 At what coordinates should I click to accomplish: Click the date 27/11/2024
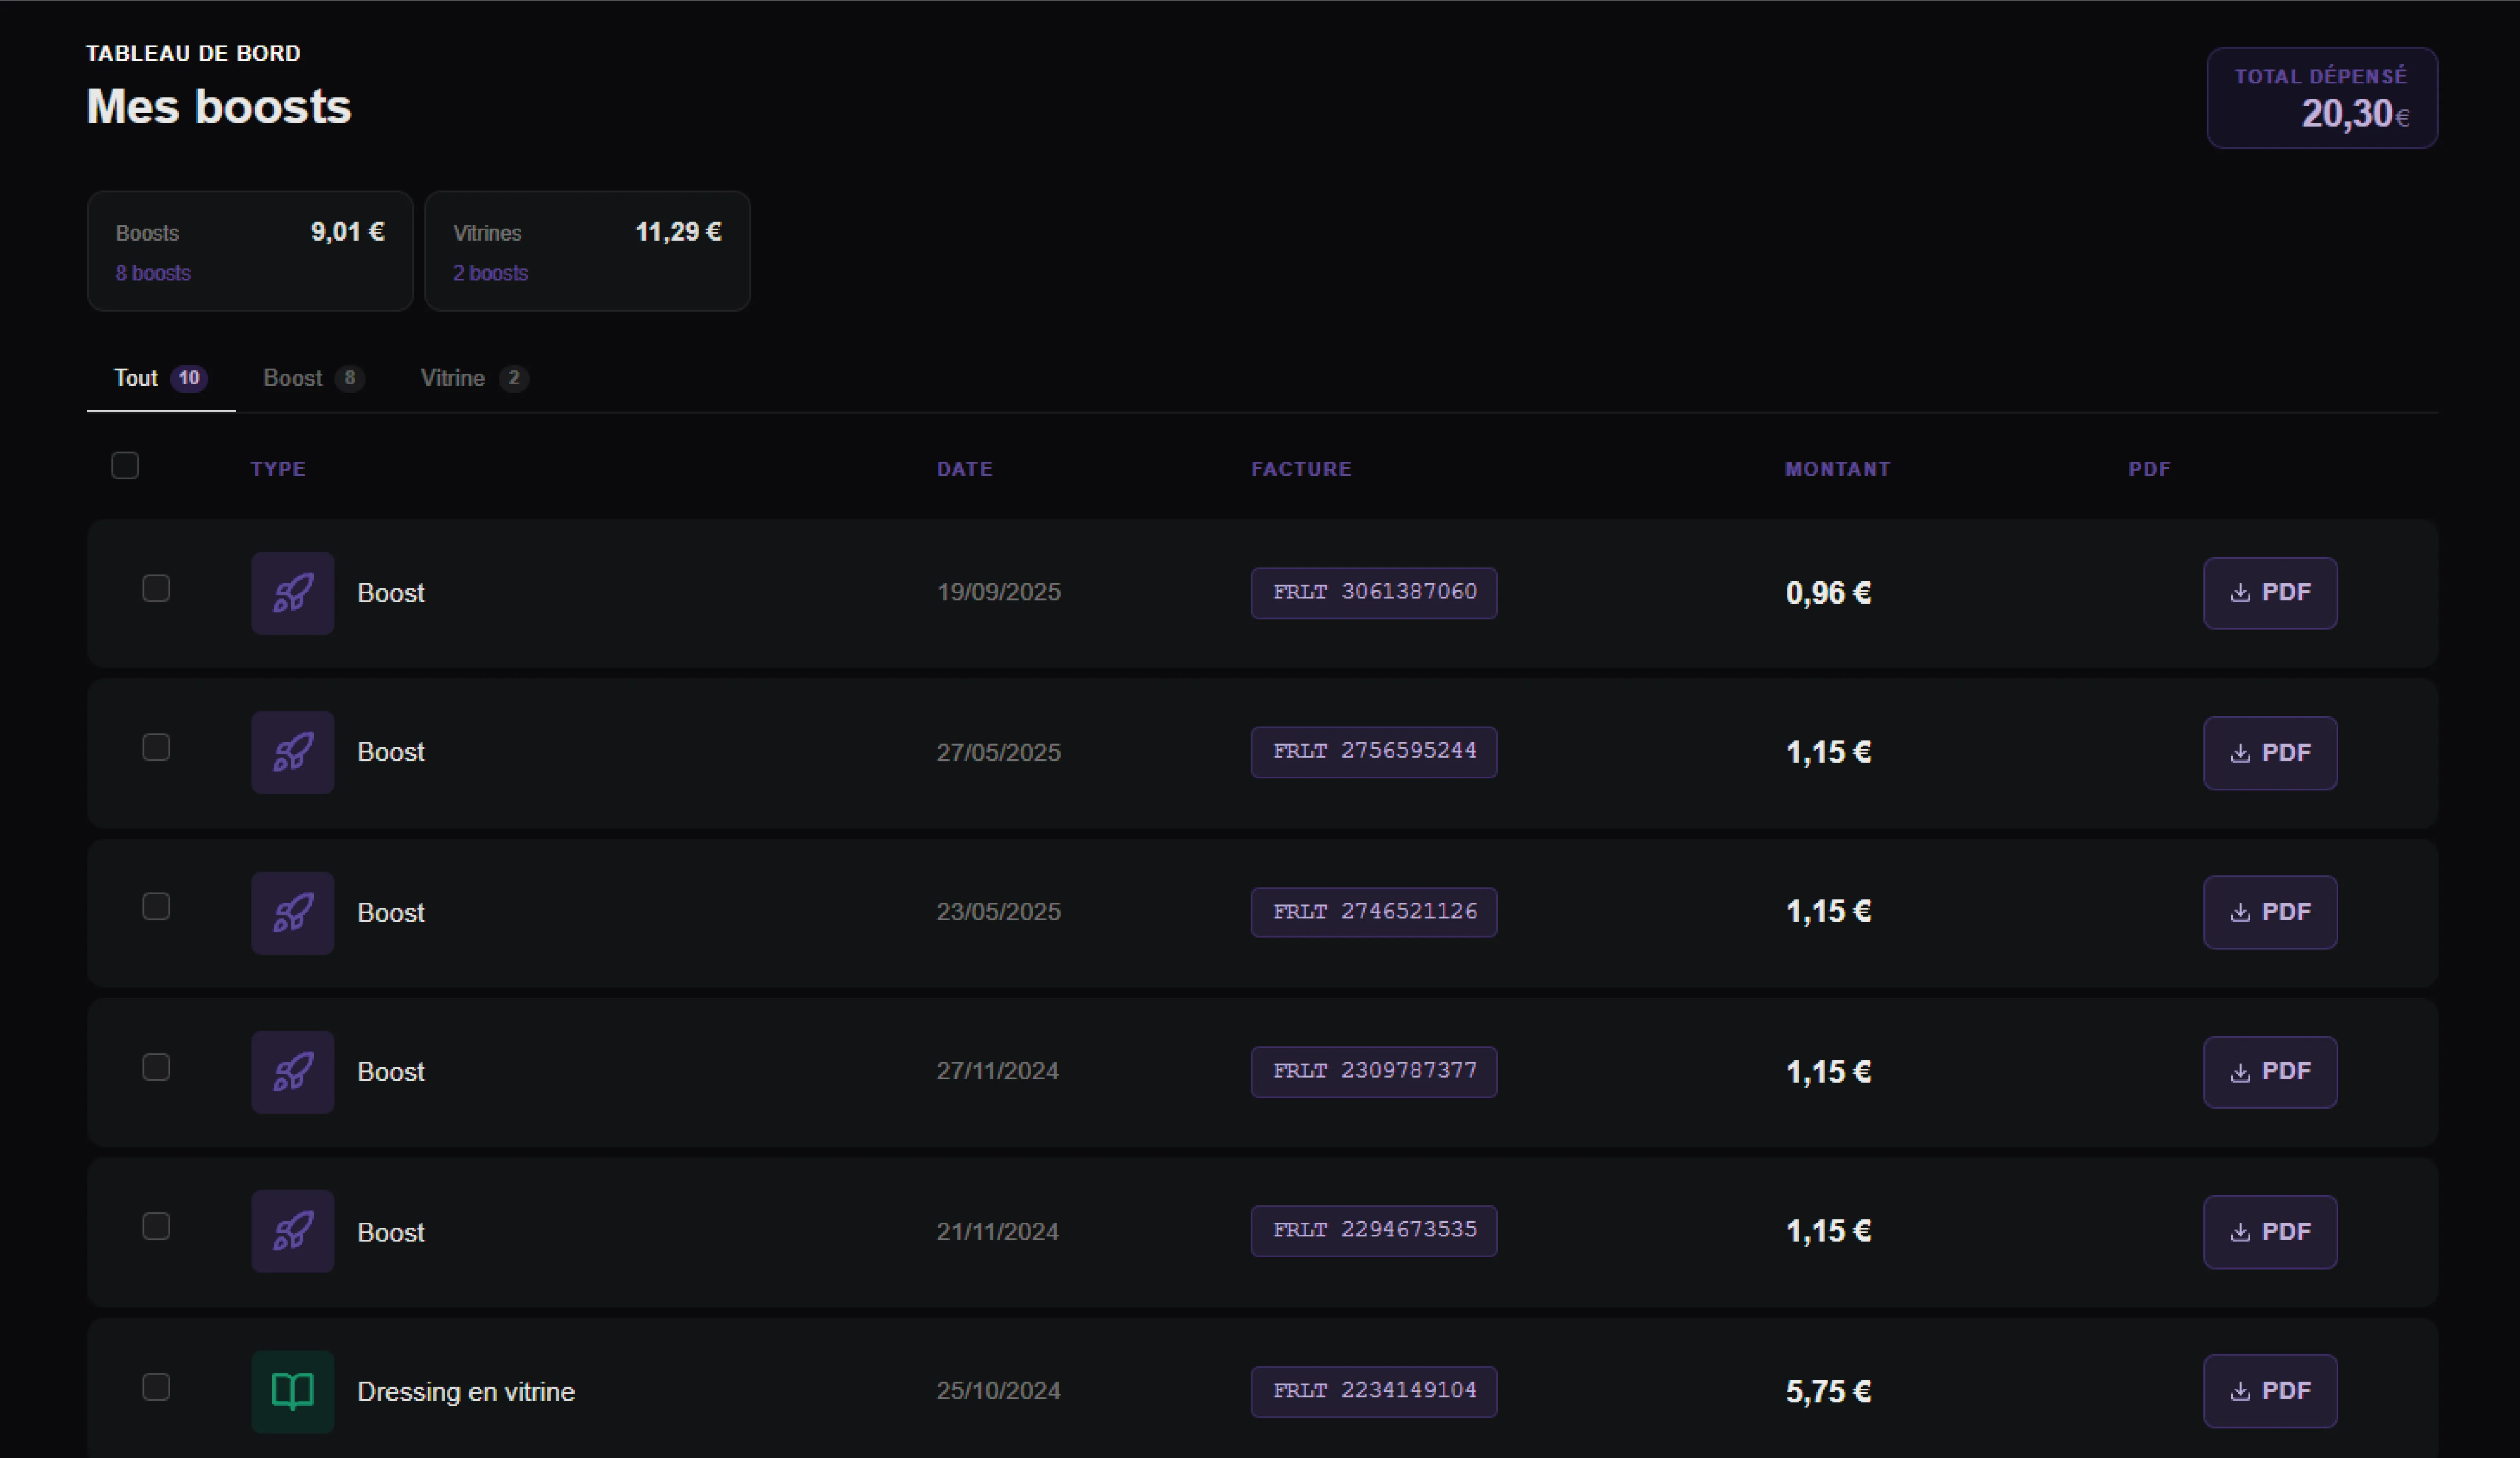click(x=997, y=1071)
